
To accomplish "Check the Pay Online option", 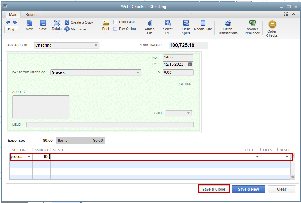I will coord(115,29).
